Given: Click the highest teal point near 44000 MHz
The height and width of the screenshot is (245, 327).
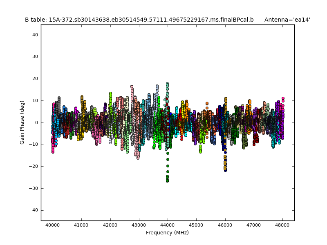Looking at the screenshot, I should (167, 84).
